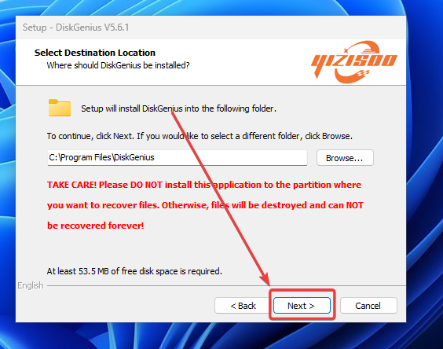Click the yellow folder icon
Screen dimensions: 443x349
click(60, 108)
